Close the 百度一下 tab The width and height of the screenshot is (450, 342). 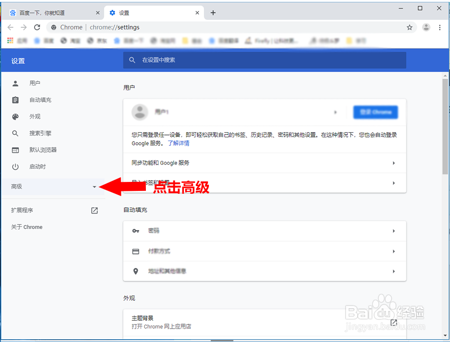(x=98, y=13)
